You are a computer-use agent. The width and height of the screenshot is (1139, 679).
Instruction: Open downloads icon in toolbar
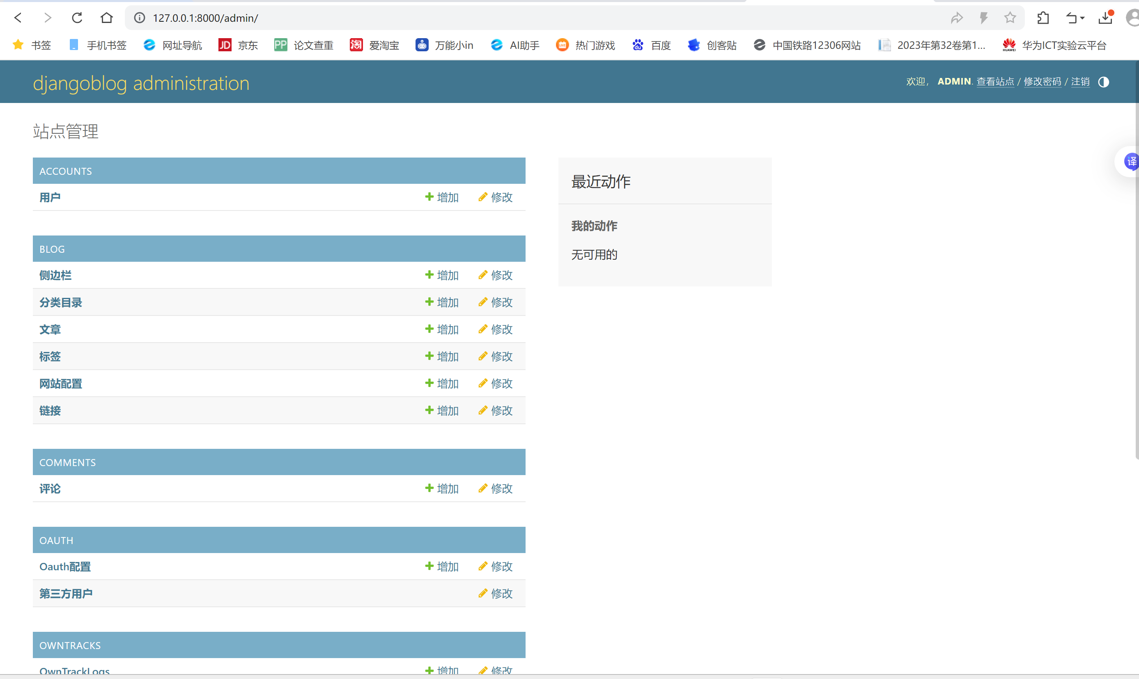(1106, 18)
